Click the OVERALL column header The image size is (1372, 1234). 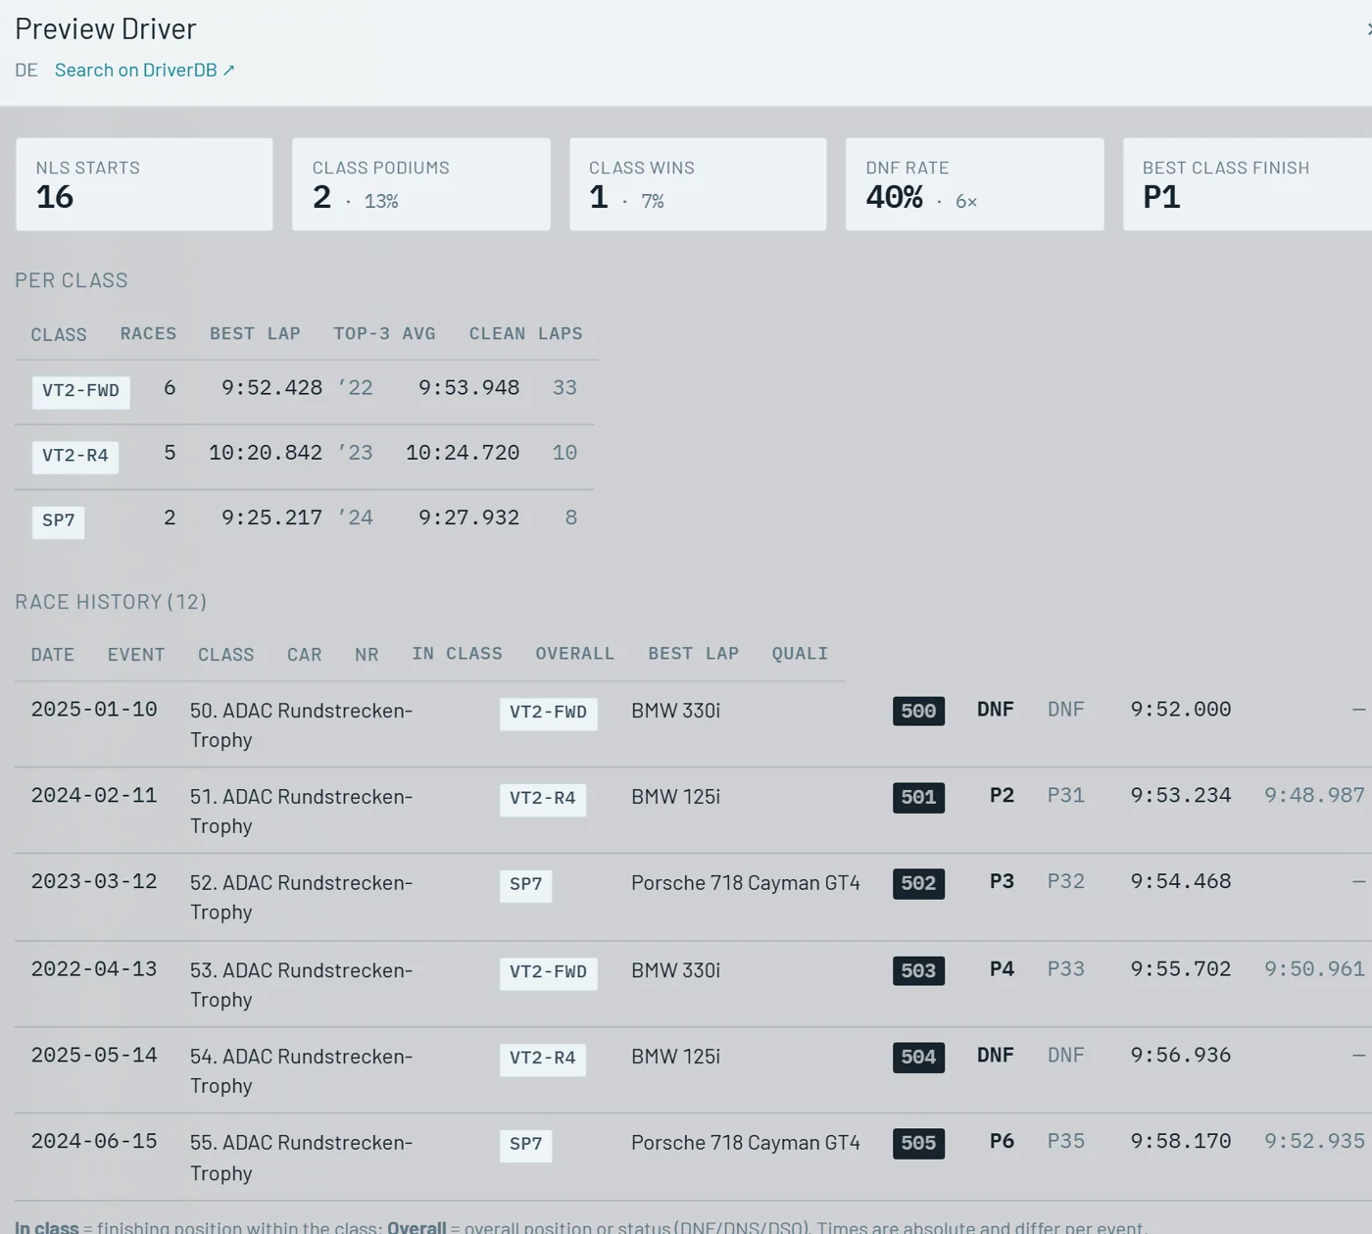click(x=575, y=654)
